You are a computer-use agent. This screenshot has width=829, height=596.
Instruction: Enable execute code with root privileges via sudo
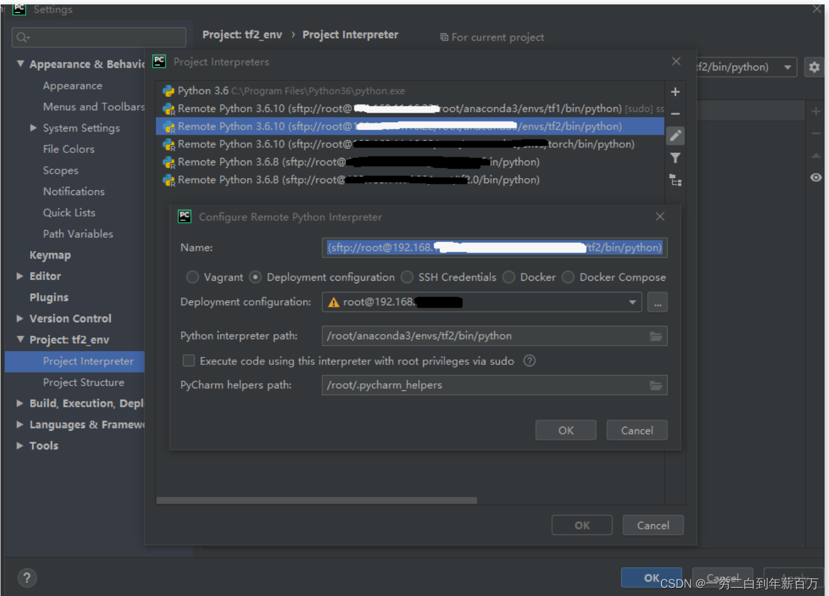pos(188,360)
